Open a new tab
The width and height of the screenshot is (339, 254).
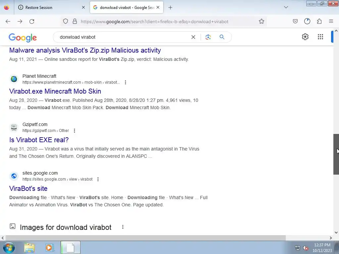pyautogui.click(x=170, y=8)
